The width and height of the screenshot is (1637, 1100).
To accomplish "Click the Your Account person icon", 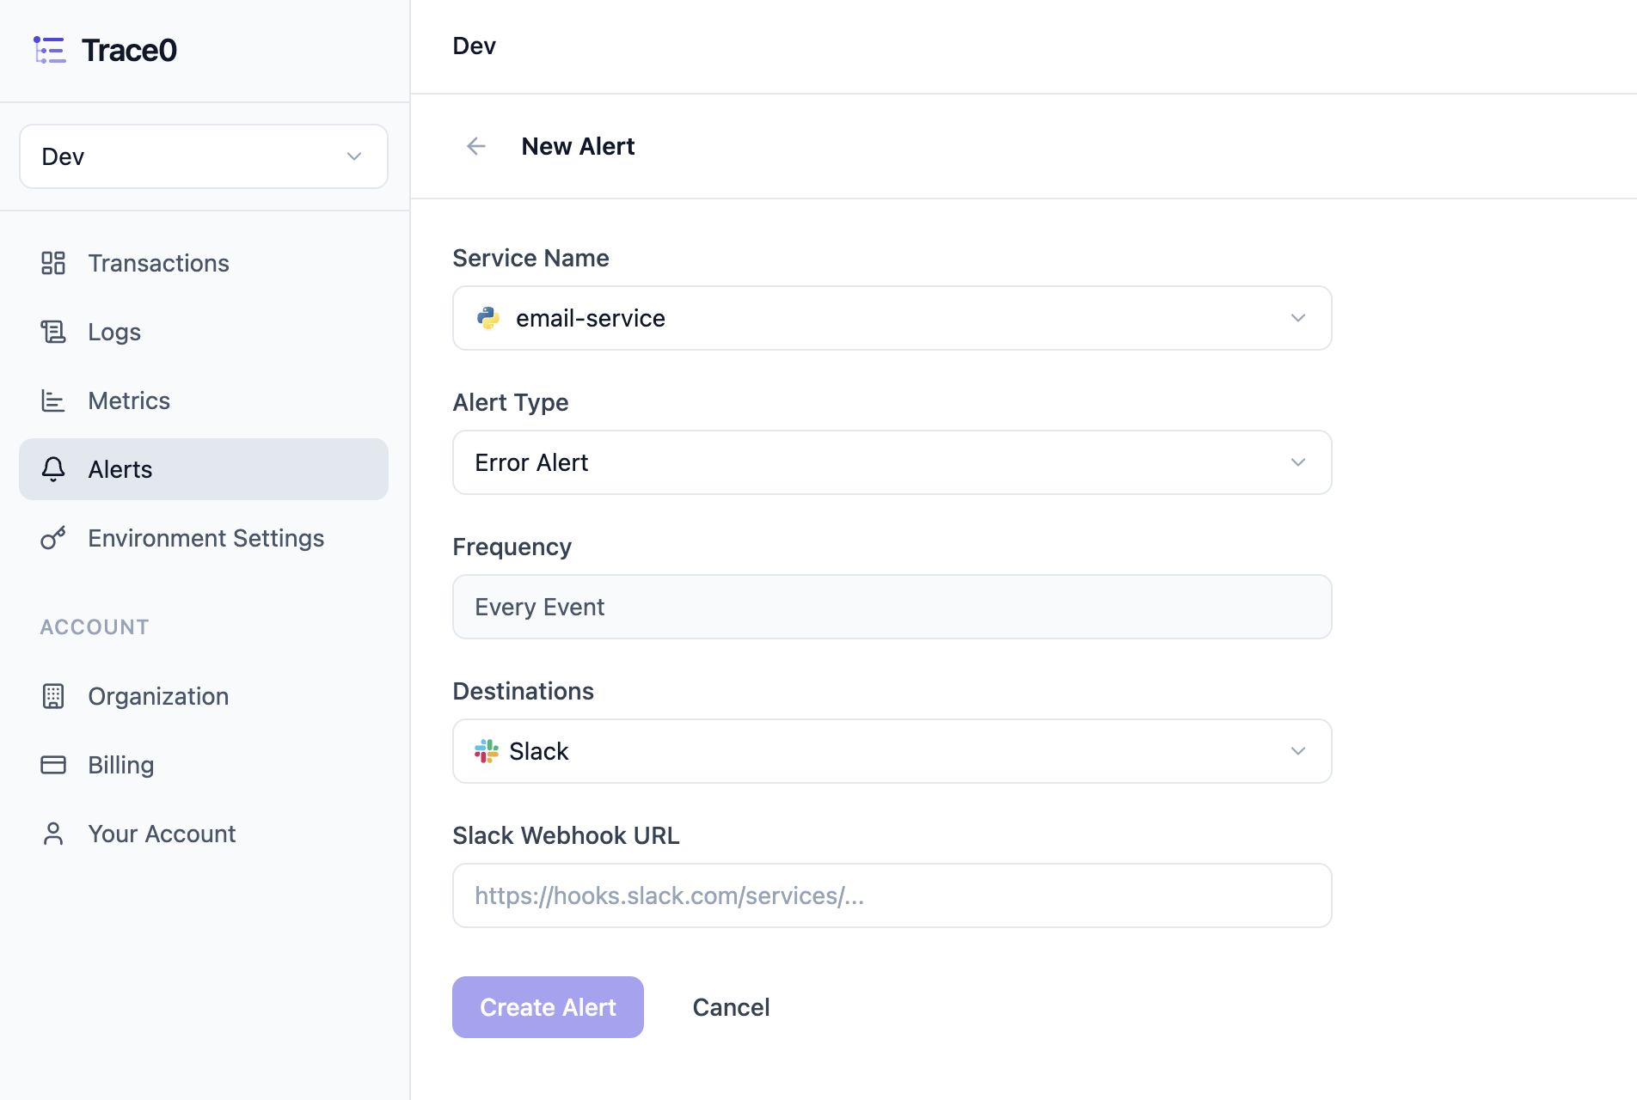I will pos(53,834).
